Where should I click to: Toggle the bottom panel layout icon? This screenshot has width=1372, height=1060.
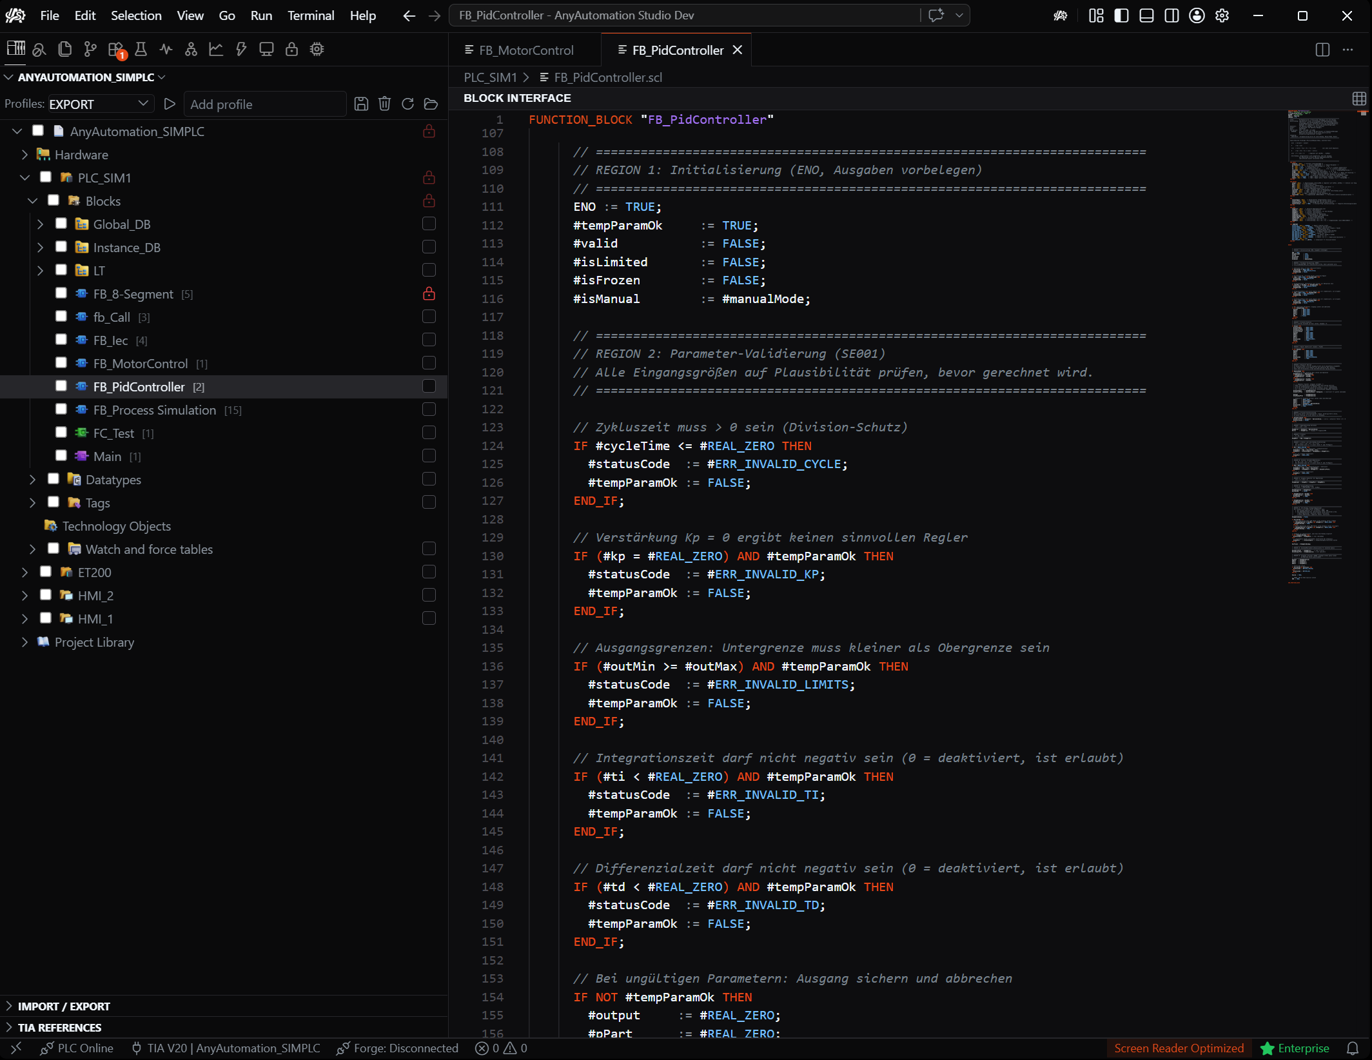[x=1146, y=15]
